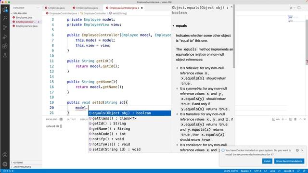Choose equals(Object obj) suggestion
308x173 pixels.
click(x=129, y=113)
